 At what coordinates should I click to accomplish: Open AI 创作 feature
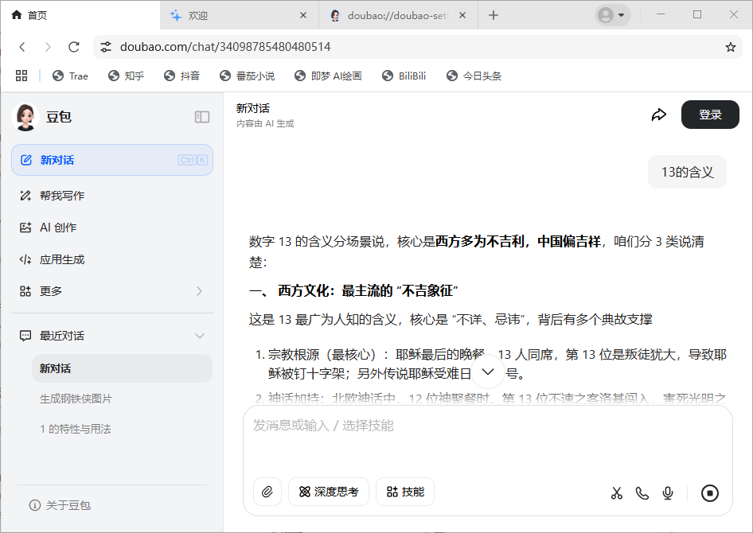(112, 228)
